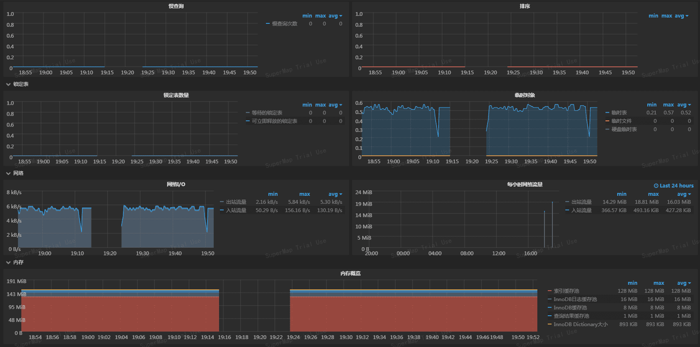The height and width of the screenshot is (347, 700).
Task: Toggle 临时表 series in 临时对象 legend
Action: (619, 113)
